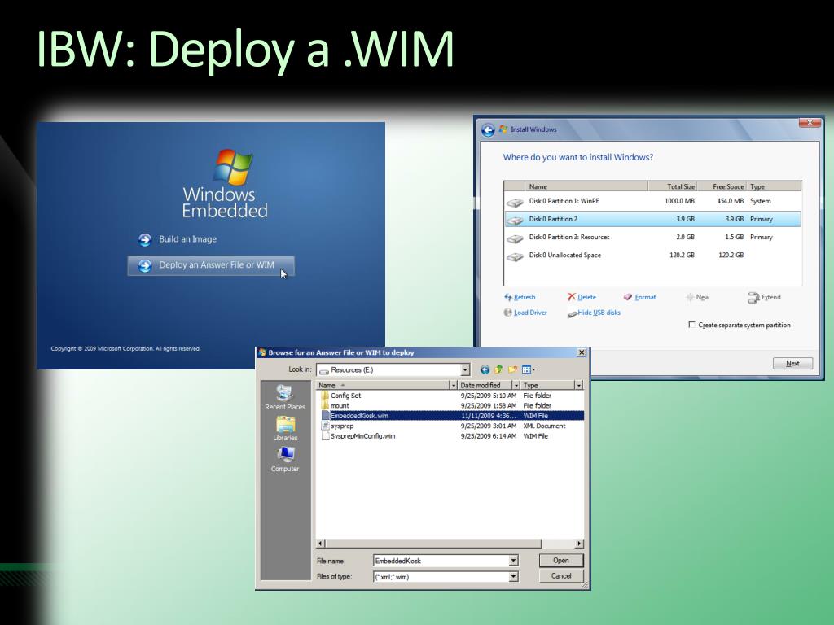Open Type column dropdown arrow in file list

(579, 385)
